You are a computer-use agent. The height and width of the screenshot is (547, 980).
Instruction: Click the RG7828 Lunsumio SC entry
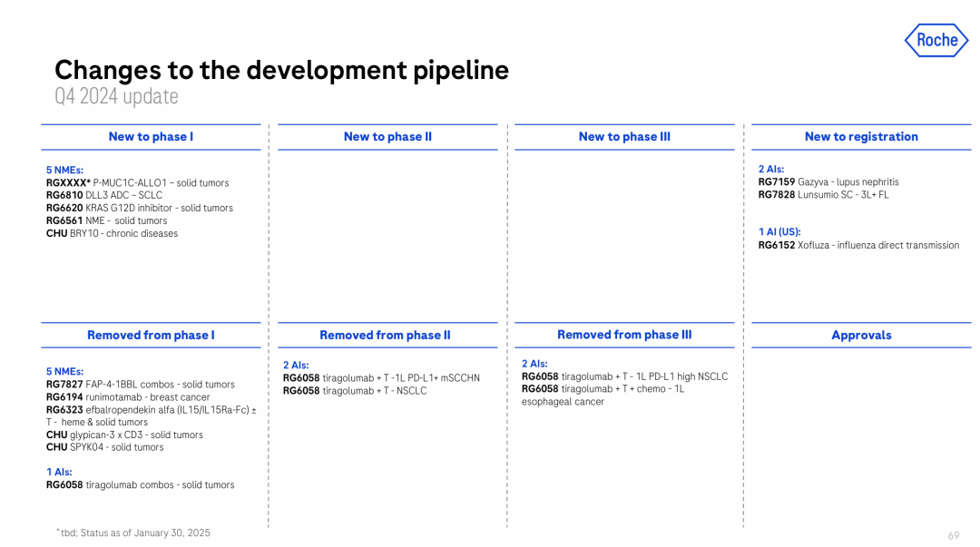[823, 195]
